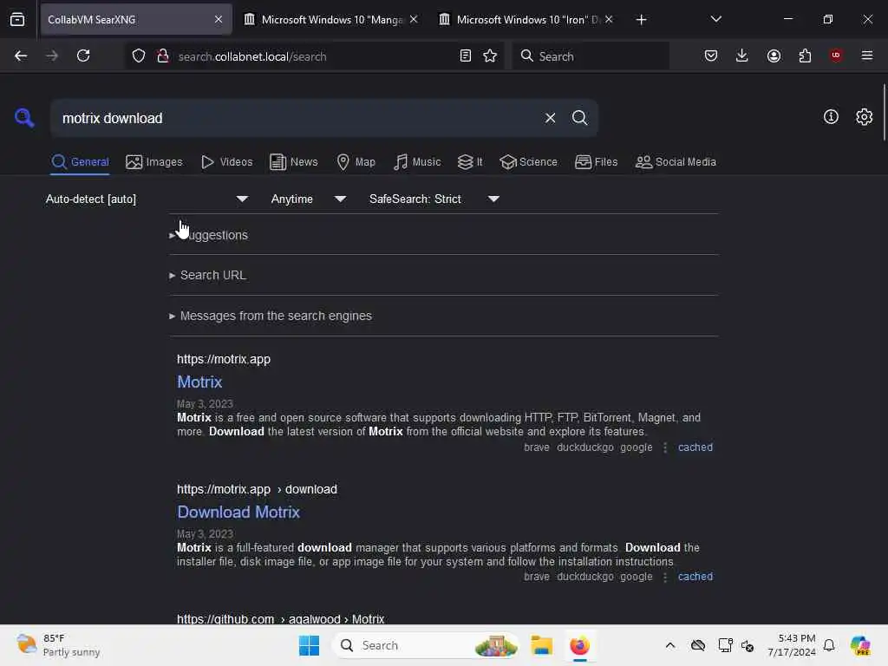Focus the Firefox toolbar Search box
The image size is (888, 666).
coord(591,56)
